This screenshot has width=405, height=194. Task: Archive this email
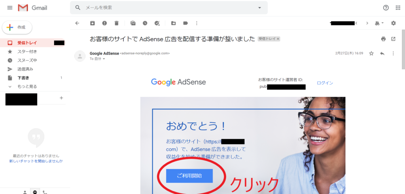click(92, 23)
